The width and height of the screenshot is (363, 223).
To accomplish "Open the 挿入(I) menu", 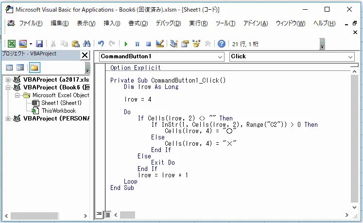I will tap(112, 23).
